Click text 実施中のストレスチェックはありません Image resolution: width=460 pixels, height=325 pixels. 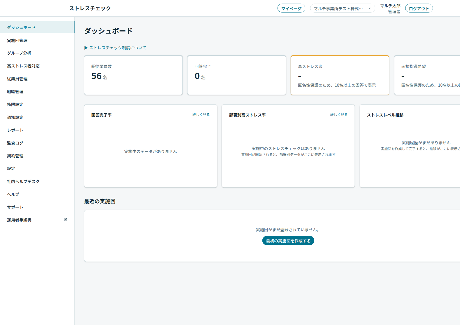coord(288,149)
